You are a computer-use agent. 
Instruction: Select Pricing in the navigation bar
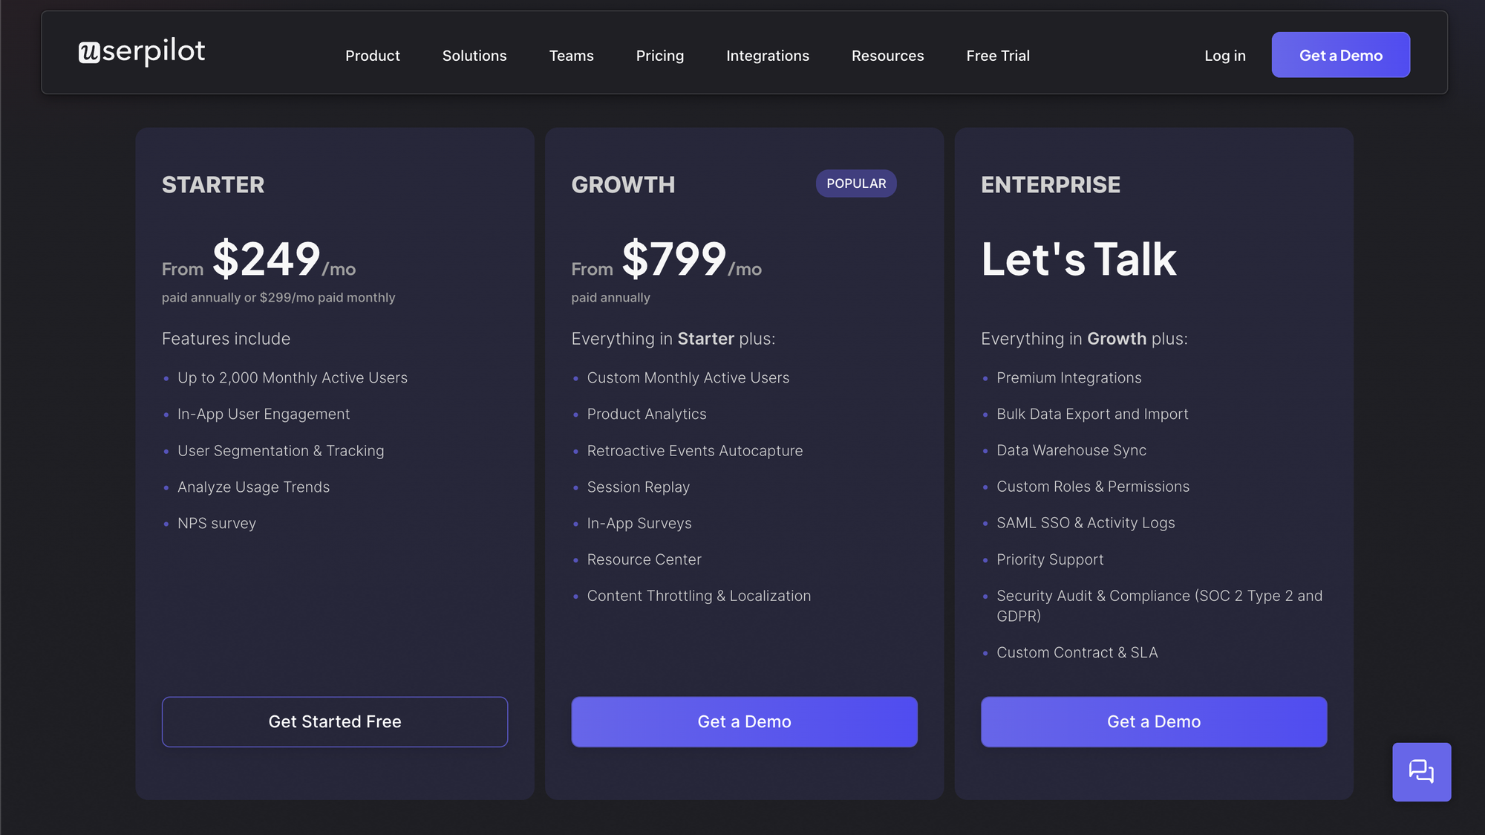pyautogui.click(x=659, y=56)
